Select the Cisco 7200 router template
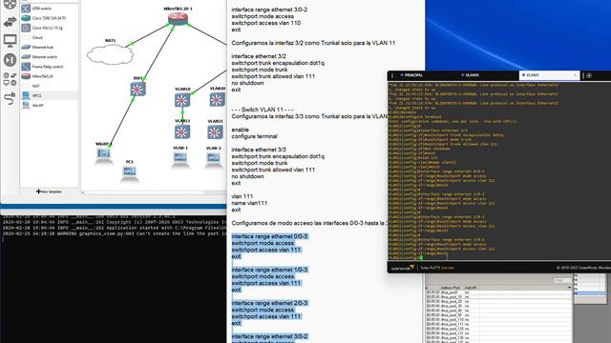 click(49, 18)
